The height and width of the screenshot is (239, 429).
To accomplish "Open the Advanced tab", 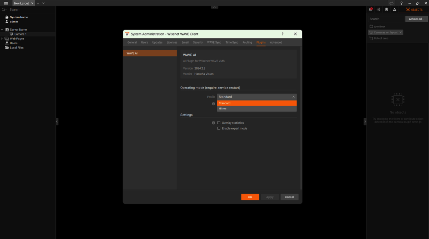I will coord(276,42).
